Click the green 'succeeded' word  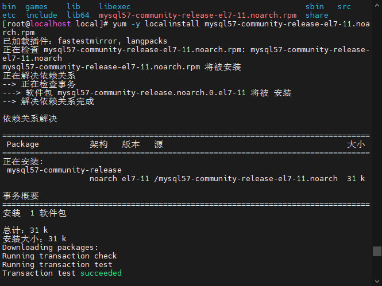point(101,273)
